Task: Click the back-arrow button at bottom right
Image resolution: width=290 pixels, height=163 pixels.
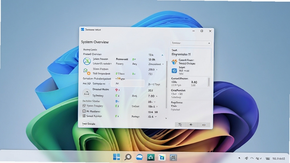Action: click(204, 125)
